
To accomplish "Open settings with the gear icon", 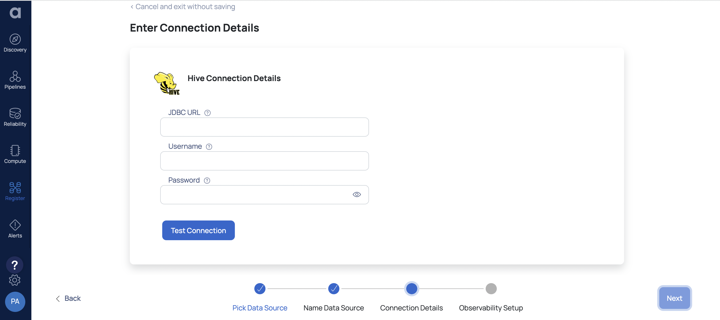I will [15, 280].
